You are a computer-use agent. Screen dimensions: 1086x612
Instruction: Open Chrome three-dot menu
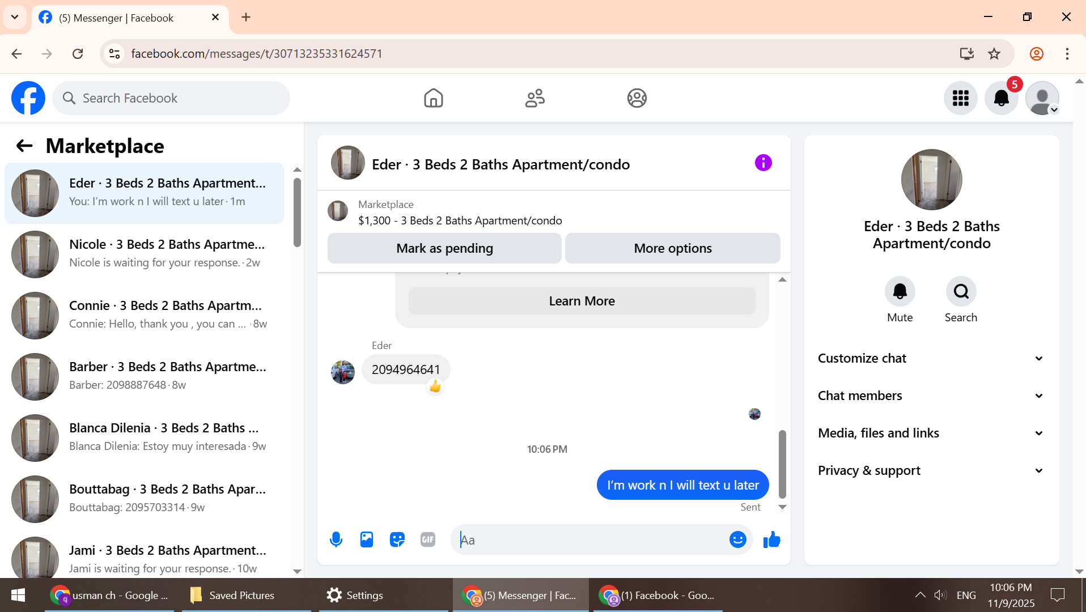[x=1067, y=54]
